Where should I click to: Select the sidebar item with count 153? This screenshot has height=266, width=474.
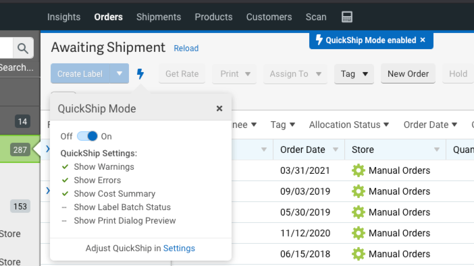pyautogui.click(x=20, y=206)
